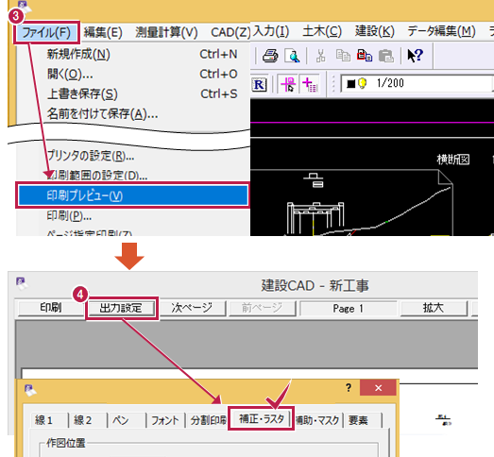Screen dimensions: 494x457
Task: Open print preview magnifier icon
Action: click(x=292, y=56)
